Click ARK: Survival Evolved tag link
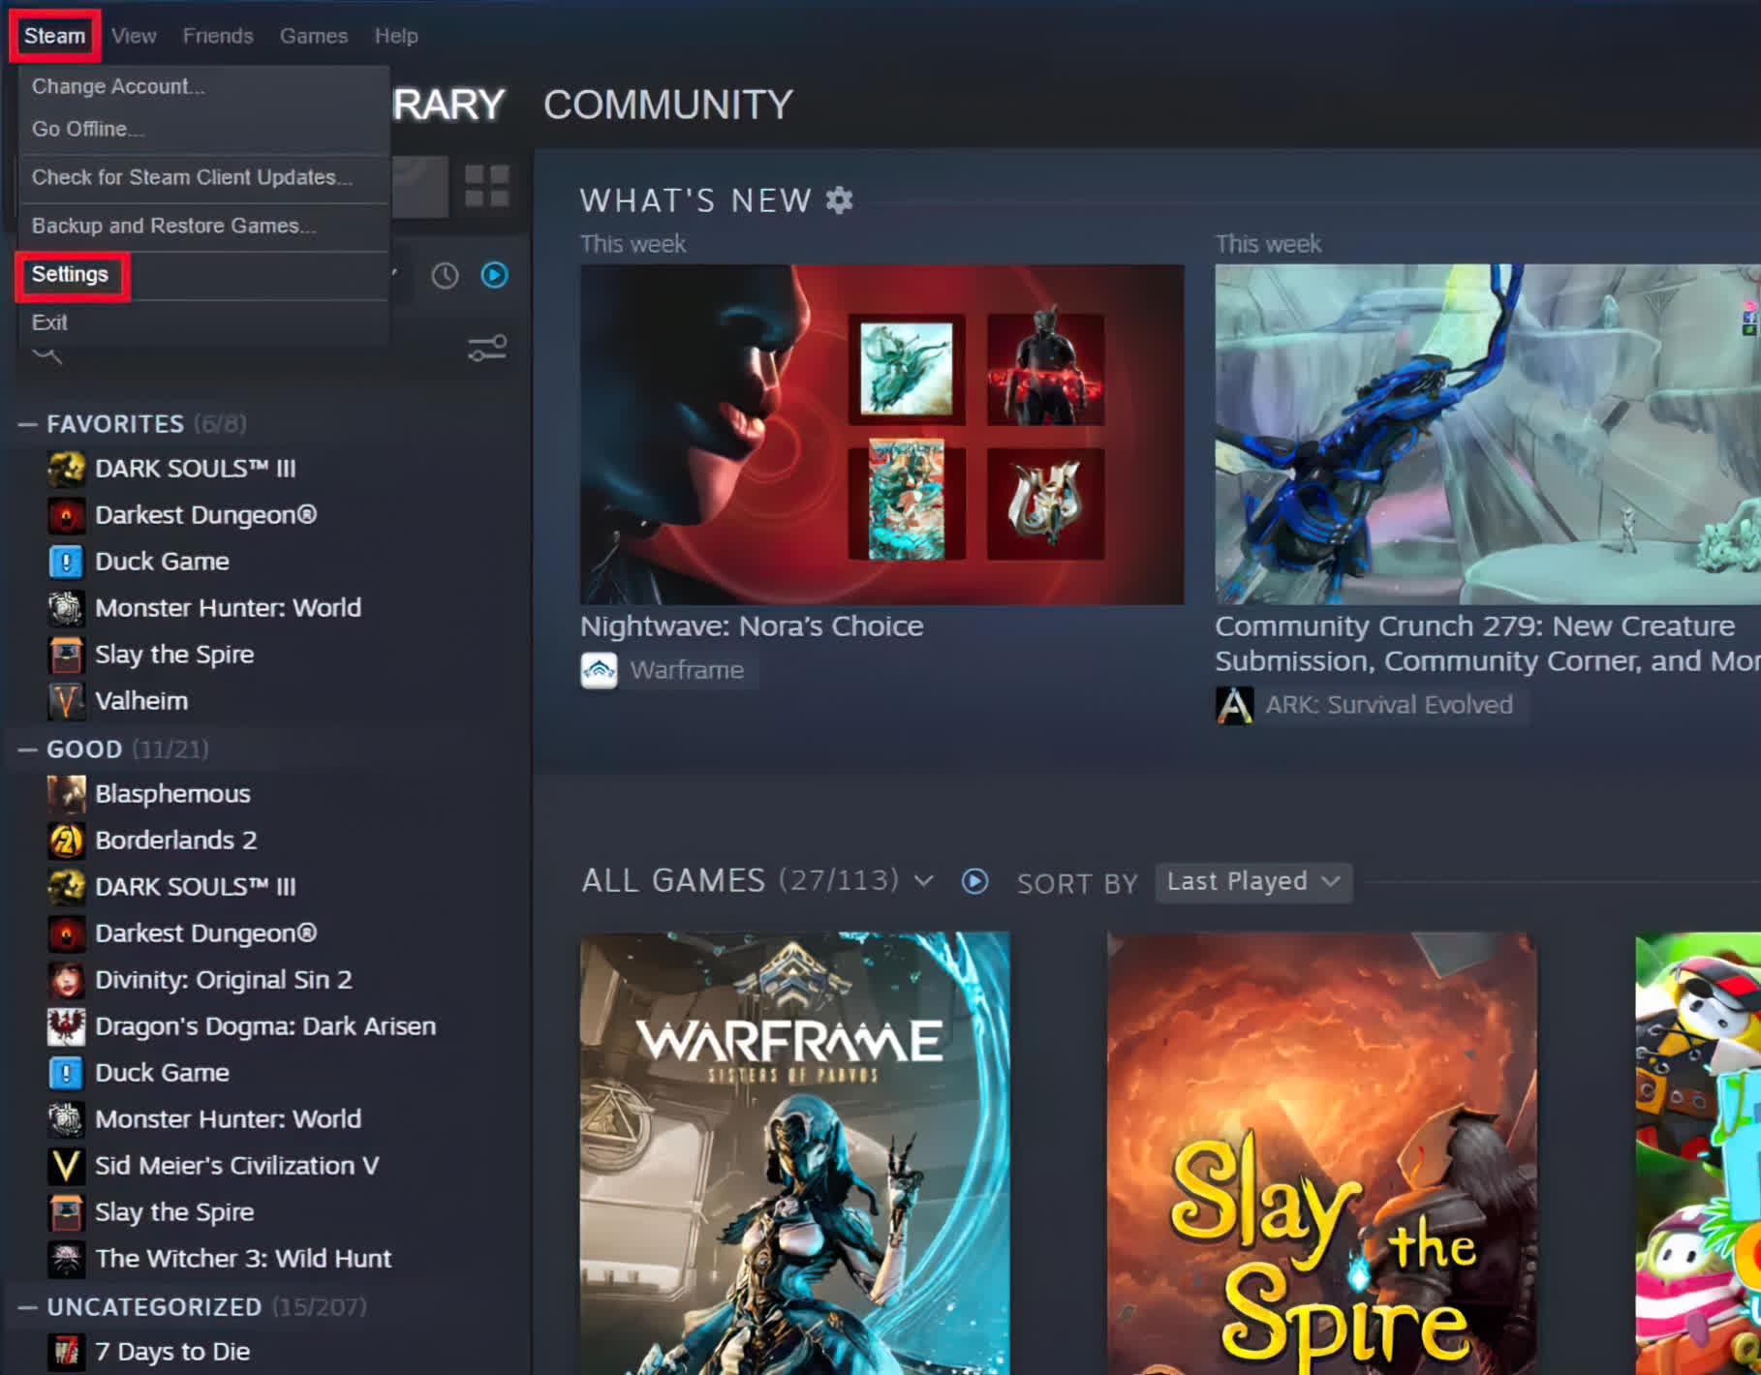Image resolution: width=1761 pixels, height=1375 pixels. tap(1389, 705)
